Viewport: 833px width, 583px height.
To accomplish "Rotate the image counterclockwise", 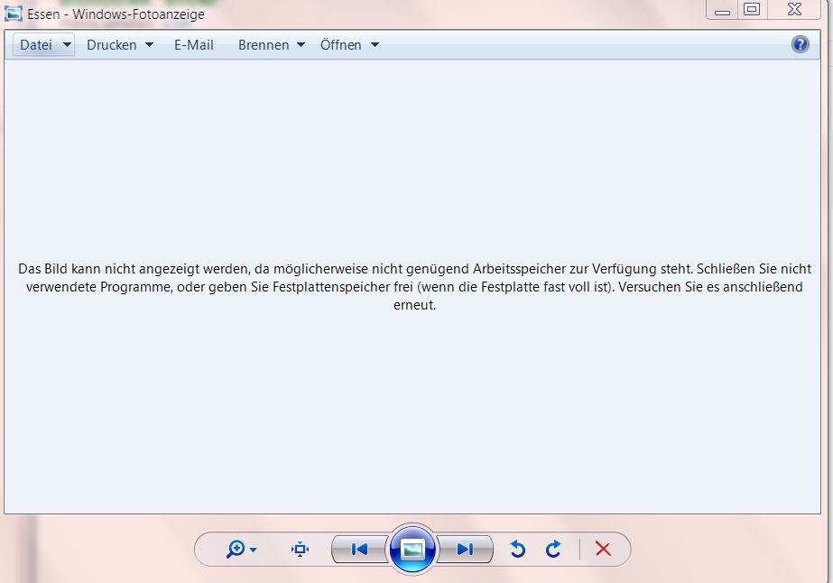I will (x=517, y=549).
